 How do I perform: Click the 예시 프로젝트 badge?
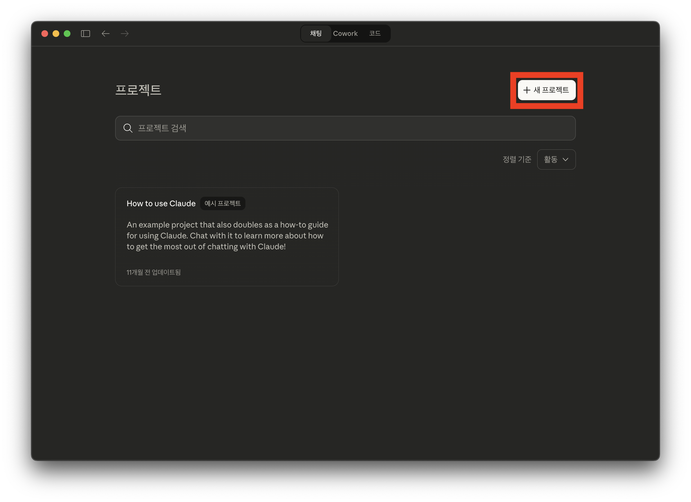[223, 203]
